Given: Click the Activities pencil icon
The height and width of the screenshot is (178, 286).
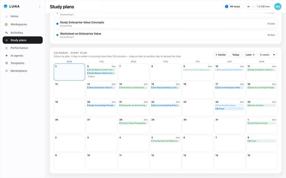Looking at the screenshot, I should coord(7,33).
